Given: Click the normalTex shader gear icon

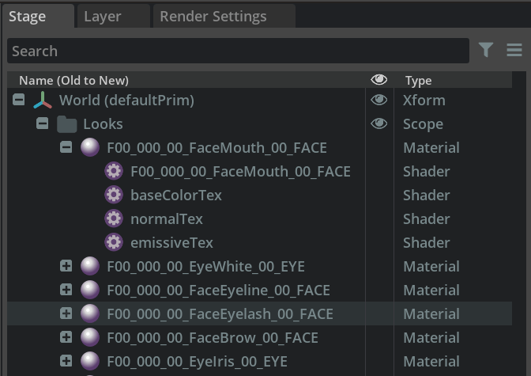Looking at the screenshot, I should click(114, 219).
